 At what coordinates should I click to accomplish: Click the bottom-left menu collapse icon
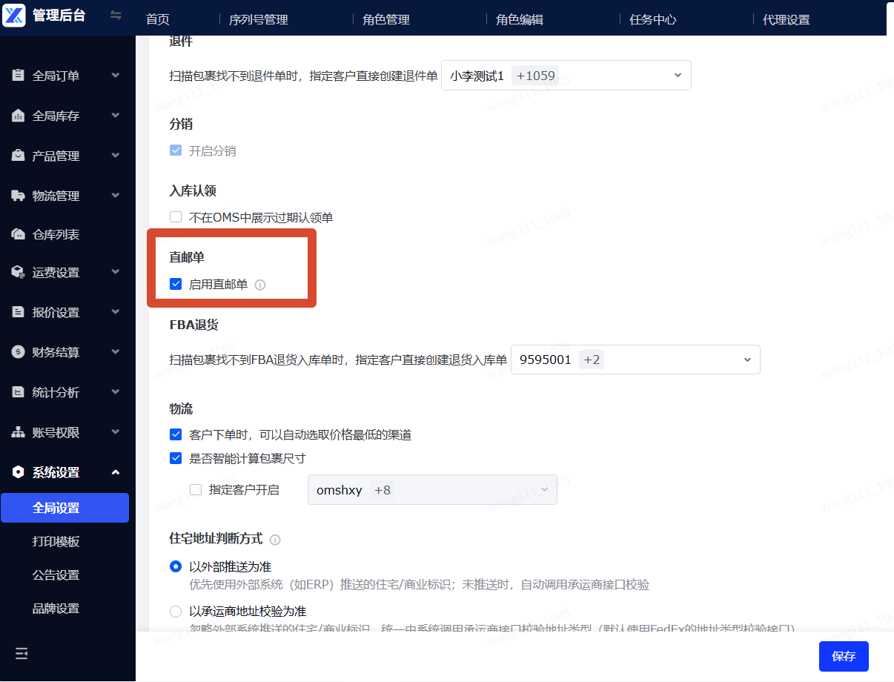21,653
